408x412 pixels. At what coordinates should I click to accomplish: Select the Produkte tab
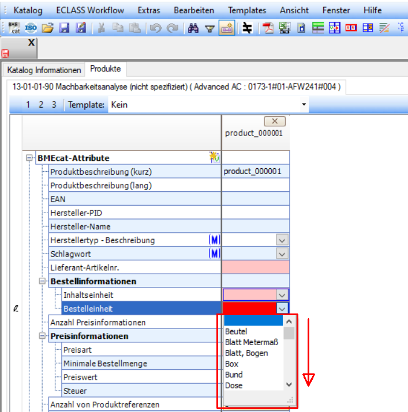pos(105,69)
